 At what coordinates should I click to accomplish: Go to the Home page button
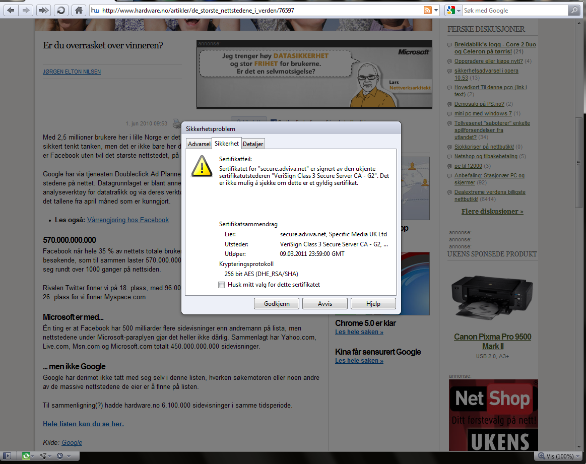pos(79,11)
